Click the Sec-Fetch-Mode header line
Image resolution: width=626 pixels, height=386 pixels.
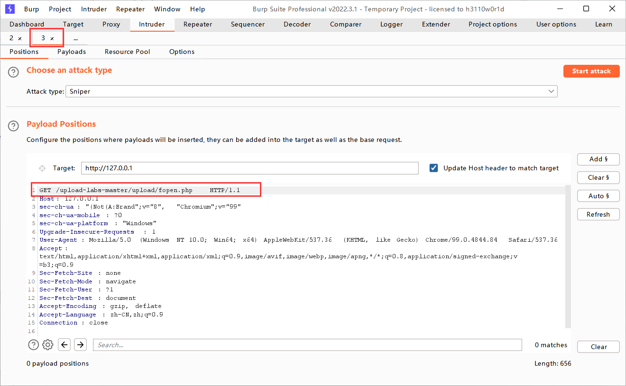point(88,281)
